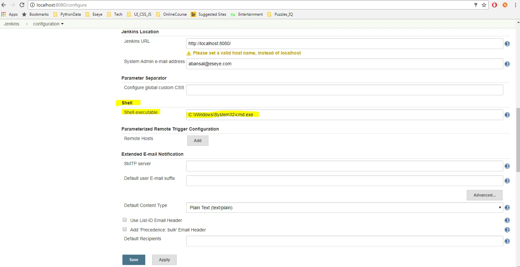Click the warning icon under Jenkins URL
This screenshot has width=520, height=267.
point(189,53)
